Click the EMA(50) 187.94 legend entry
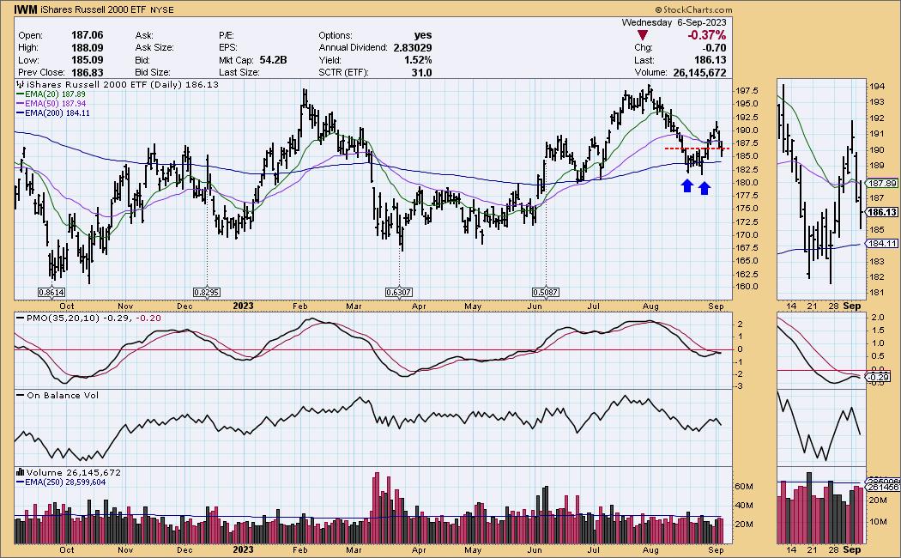The width and height of the screenshot is (901, 558). click(x=51, y=103)
